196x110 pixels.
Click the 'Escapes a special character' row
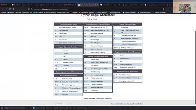pyautogui.click(x=68, y=43)
